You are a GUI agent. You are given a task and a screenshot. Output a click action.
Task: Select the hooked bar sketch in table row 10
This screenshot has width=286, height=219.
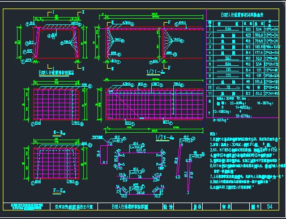pyautogui.click(x=228, y=87)
